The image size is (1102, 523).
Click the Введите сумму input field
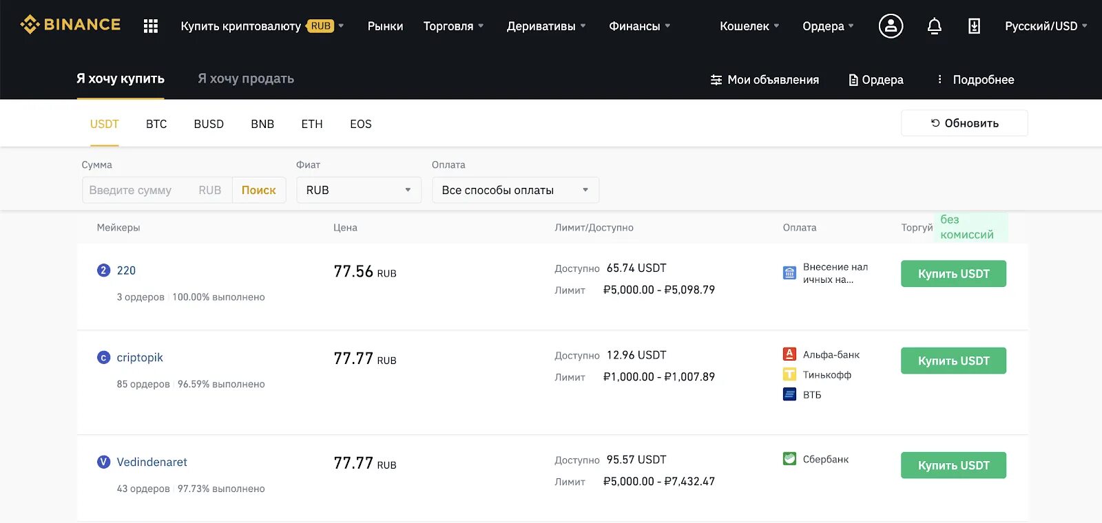click(157, 190)
